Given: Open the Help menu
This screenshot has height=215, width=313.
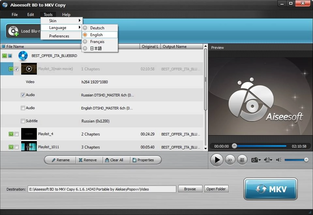Looking at the screenshot, I should (66, 15).
